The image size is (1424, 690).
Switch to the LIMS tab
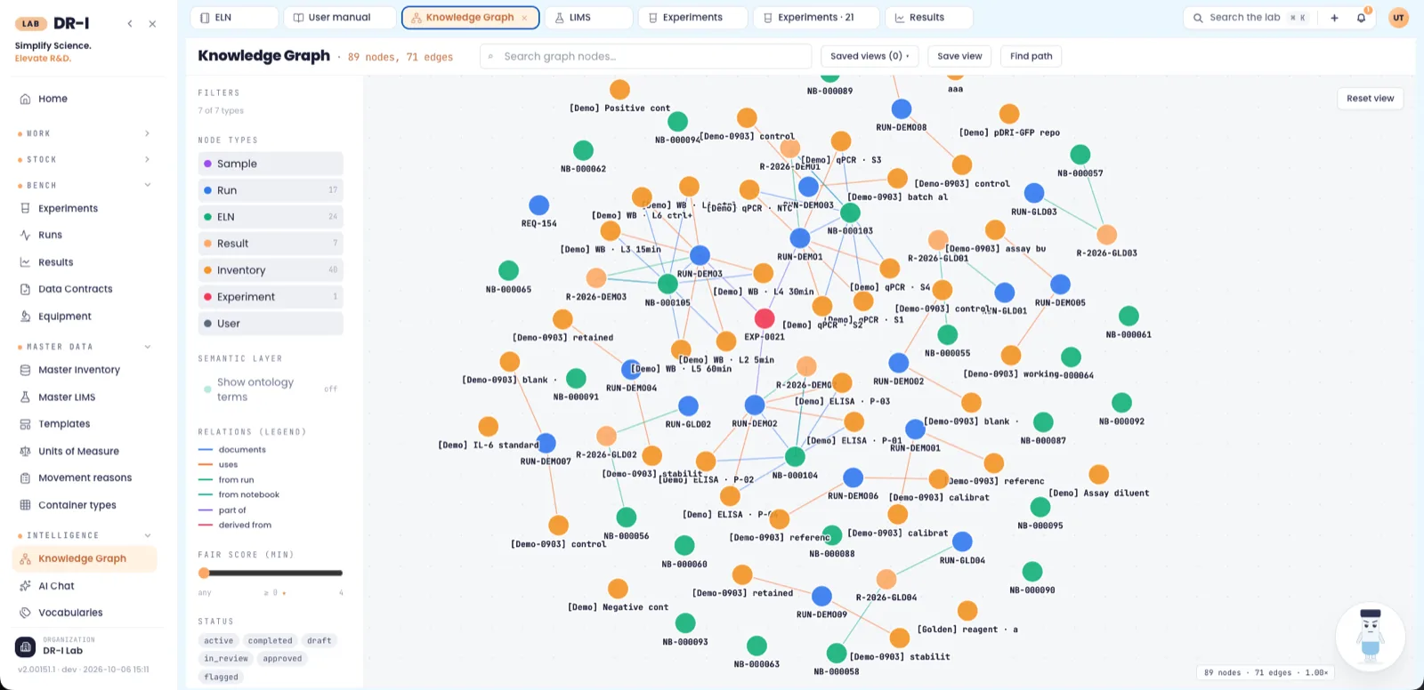pyautogui.click(x=588, y=18)
